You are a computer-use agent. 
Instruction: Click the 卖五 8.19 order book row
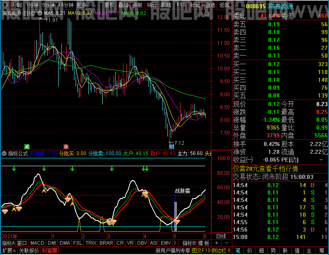[280, 24]
